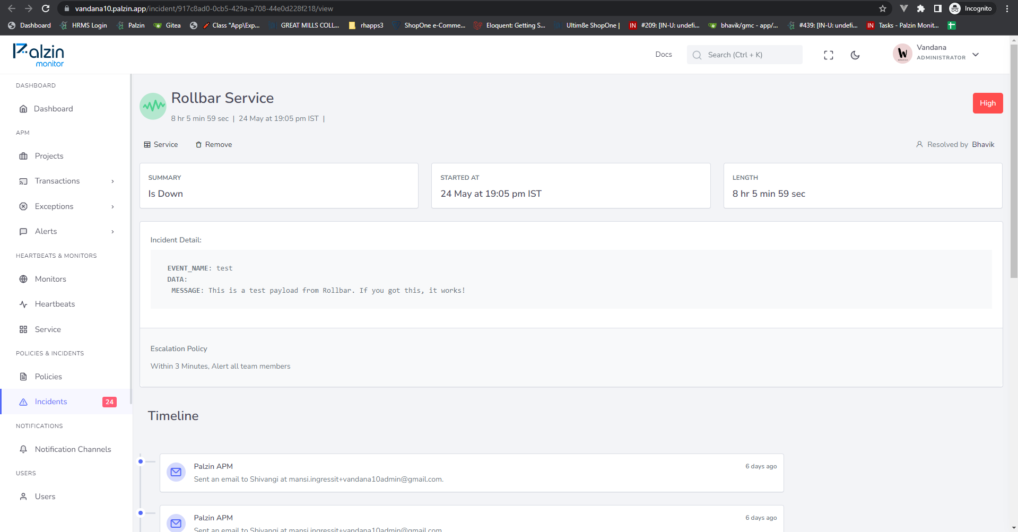Click the Projects briefcase icon
The width and height of the screenshot is (1018, 532).
23,156
